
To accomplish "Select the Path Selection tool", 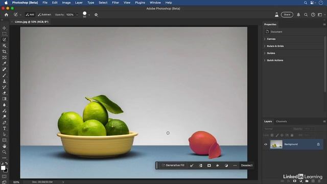I will point(4,134).
